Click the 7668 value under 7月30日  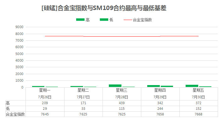(199, 114)
